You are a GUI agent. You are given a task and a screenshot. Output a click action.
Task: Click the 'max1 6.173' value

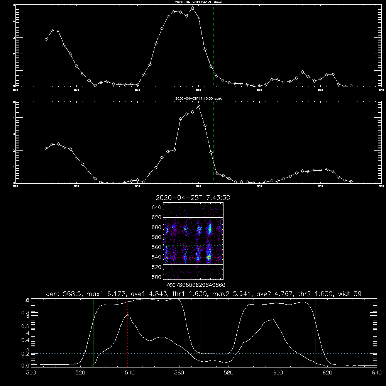[x=107, y=294]
